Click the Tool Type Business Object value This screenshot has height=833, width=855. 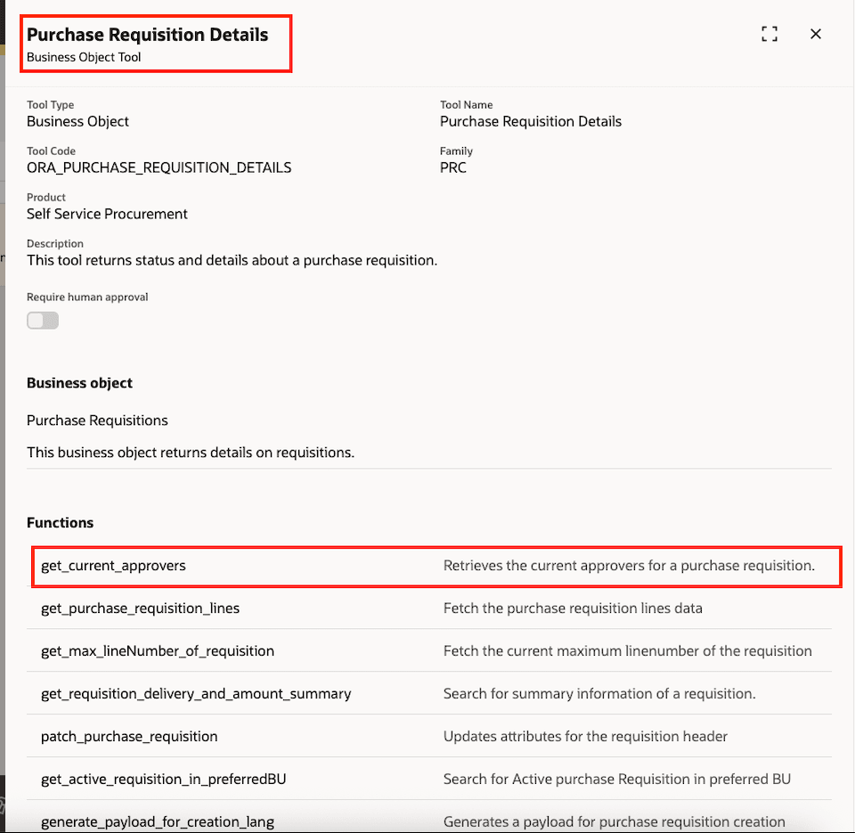[79, 121]
